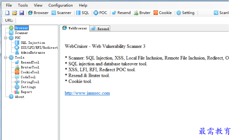Click the question mark icon beside About
The image size is (233, 140).
tap(11, 96)
